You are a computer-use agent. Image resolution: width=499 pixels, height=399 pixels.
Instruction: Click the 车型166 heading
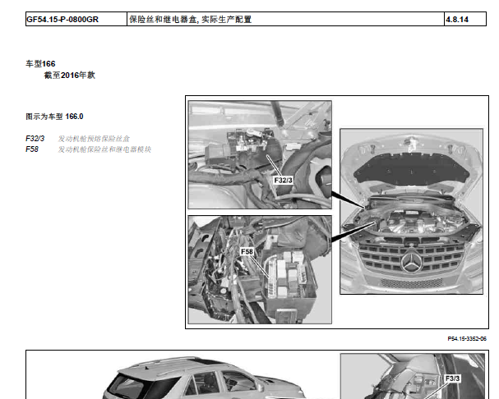40,64
